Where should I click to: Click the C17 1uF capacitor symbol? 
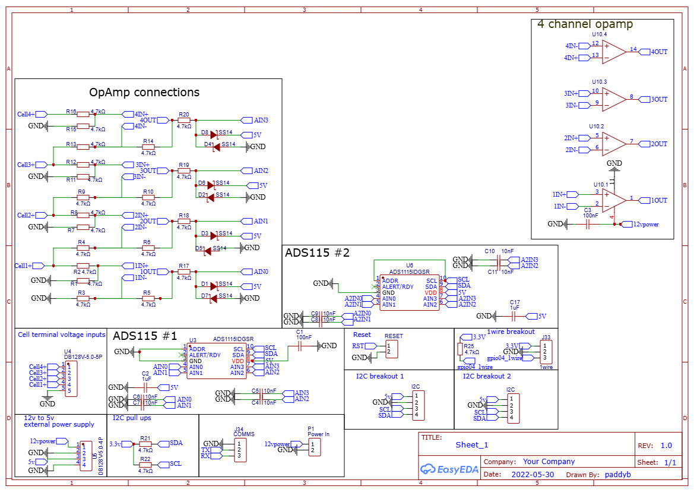[x=515, y=316]
